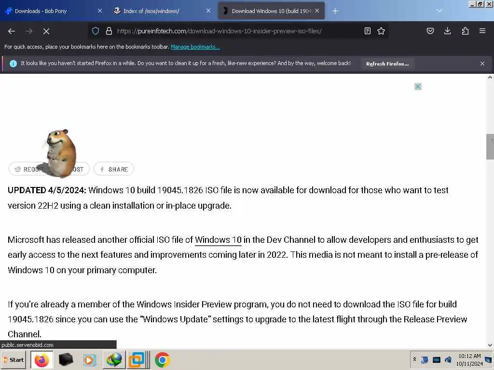Click the tray volume speaker icon
Viewport: 494px width, 370px height.
(448, 359)
